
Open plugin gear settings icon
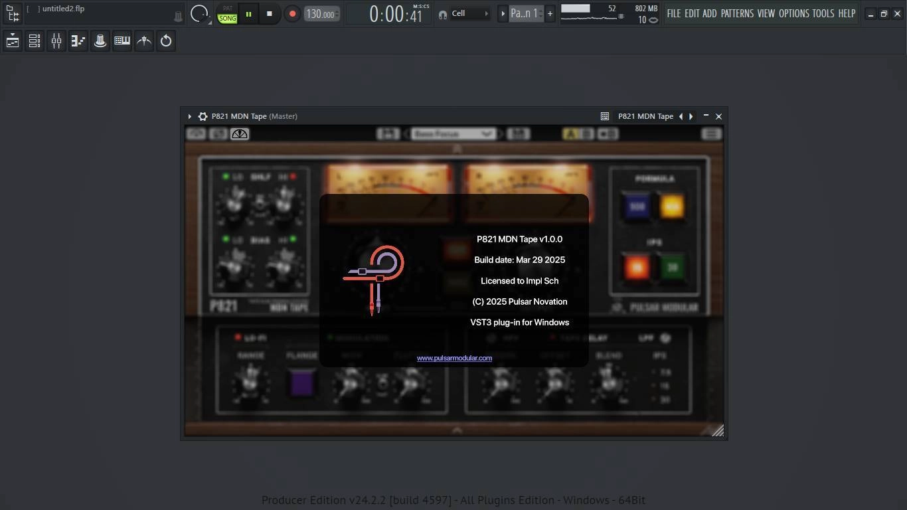[203, 116]
